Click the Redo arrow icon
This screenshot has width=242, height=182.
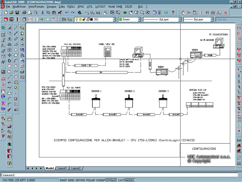click(x=73, y=12)
